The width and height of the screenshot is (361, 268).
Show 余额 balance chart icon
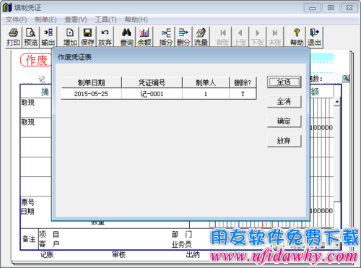(x=144, y=37)
